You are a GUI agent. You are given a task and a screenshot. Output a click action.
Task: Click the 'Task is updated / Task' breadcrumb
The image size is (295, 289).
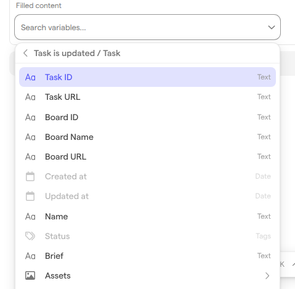[x=77, y=53]
